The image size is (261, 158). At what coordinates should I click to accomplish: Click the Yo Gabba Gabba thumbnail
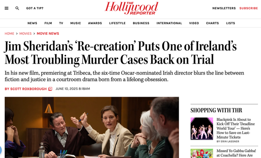[202, 153]
